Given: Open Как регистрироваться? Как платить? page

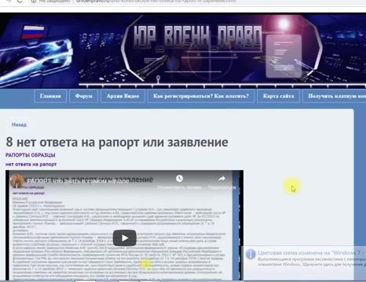Looking at the screenshot, I should (x=201, y=96).
